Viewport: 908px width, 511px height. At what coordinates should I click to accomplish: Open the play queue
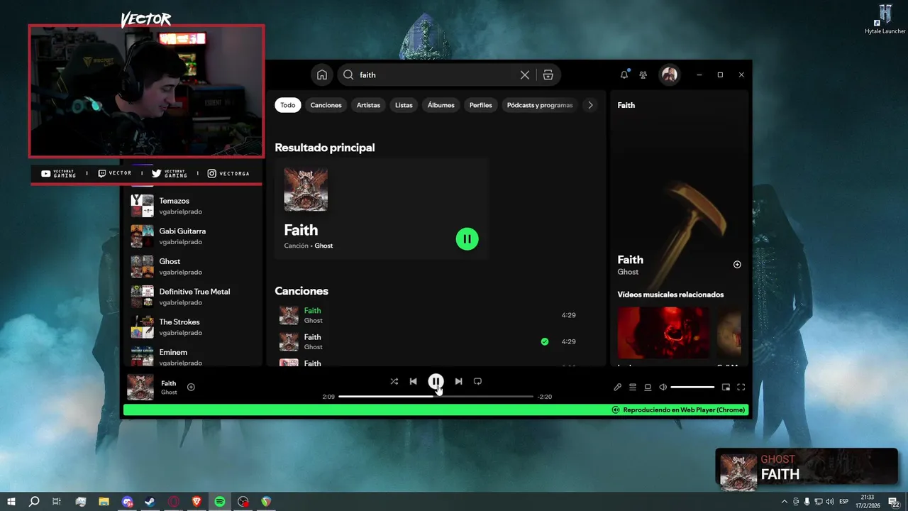[x=633, y=387]
